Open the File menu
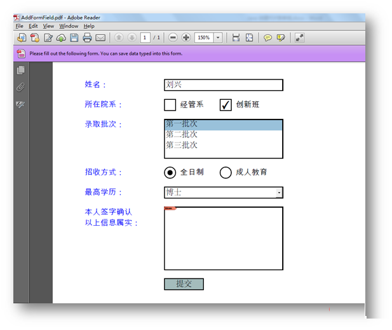The width and height of the screenshot is (392, 330). coord(19,26)
